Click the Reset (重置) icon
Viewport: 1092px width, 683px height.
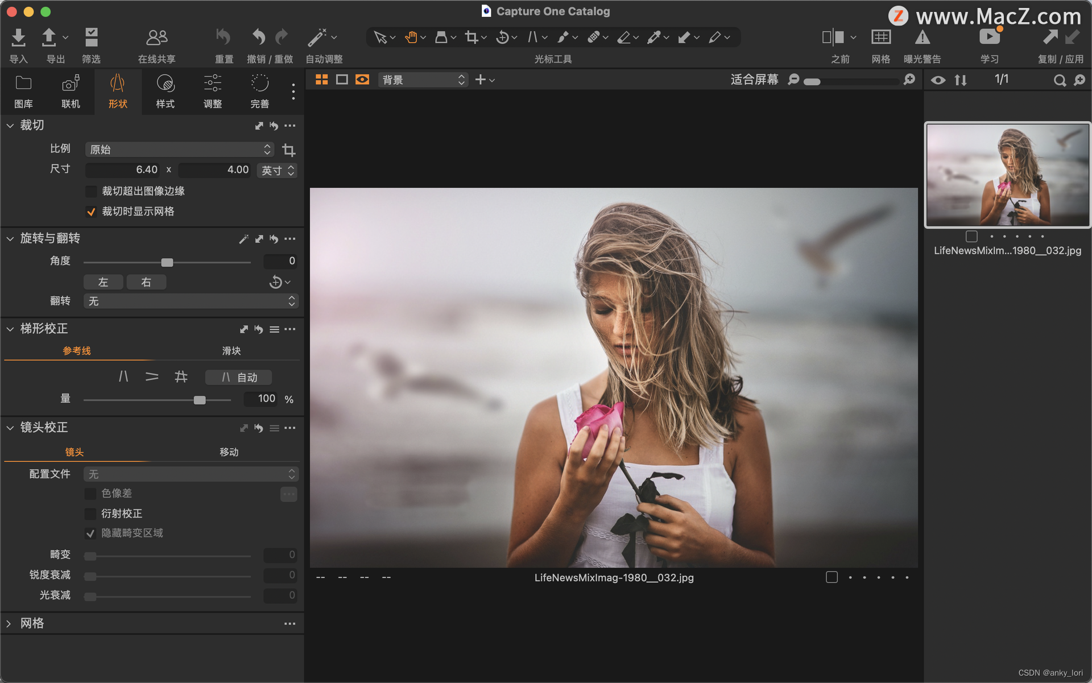[223, 38]
